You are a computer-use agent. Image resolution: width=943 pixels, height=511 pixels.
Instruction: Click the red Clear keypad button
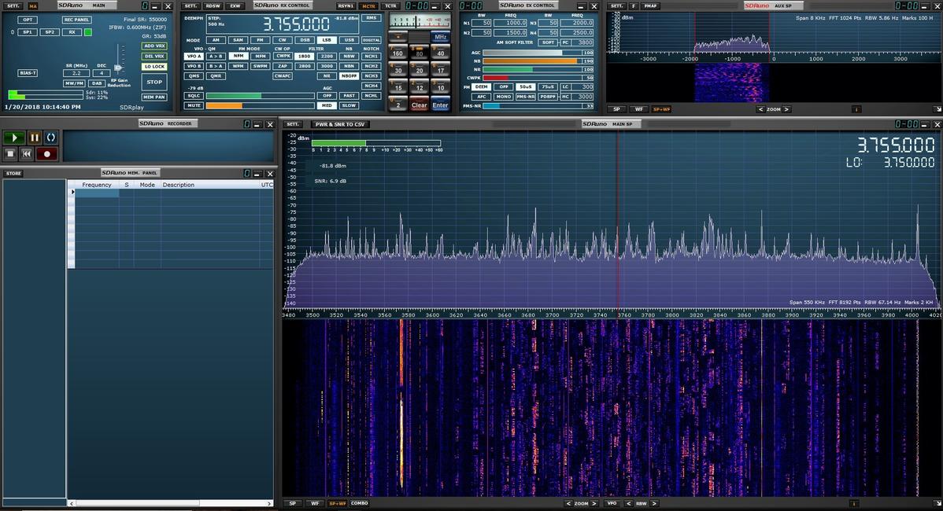tap(420, 104)
